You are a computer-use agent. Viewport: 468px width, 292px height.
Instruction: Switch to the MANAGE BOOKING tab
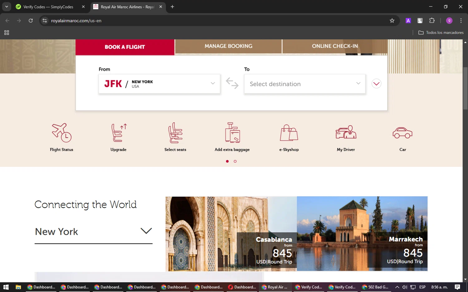click(228, 46)
